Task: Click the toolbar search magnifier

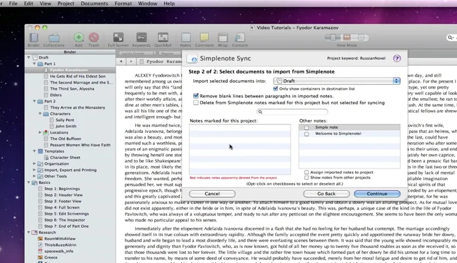Action: [x=450, y=38]
